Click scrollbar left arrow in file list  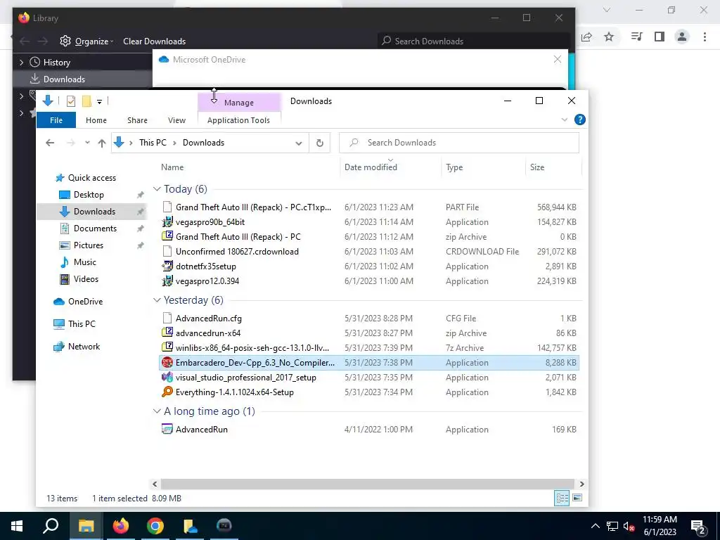click(x=155, y=484)
